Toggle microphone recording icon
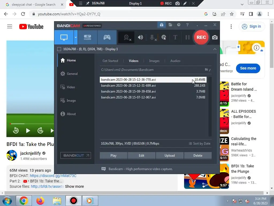The height and width of the screenshot is (206, 274). point(152,37)
